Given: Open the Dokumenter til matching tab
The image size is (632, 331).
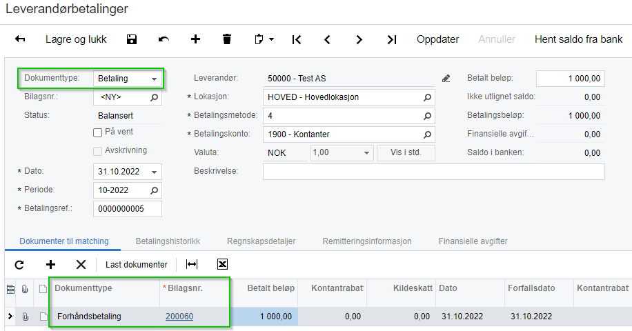Looking at the screenshot, I should (x=64, y=241).
